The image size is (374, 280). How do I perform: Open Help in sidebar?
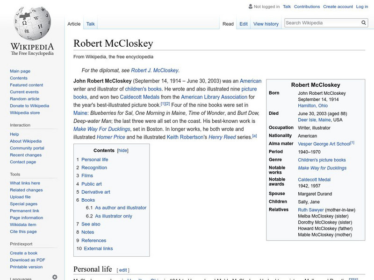tap(14, 134)
